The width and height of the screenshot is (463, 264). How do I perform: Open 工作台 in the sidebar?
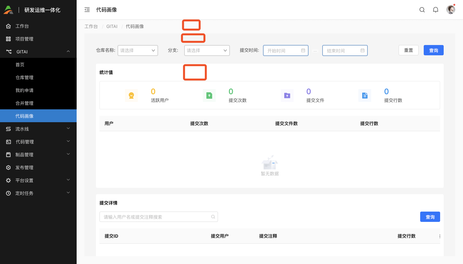pos(38,26)
